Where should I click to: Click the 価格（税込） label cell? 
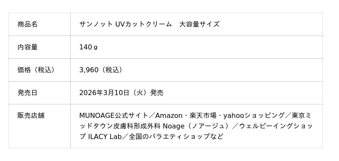39,70
